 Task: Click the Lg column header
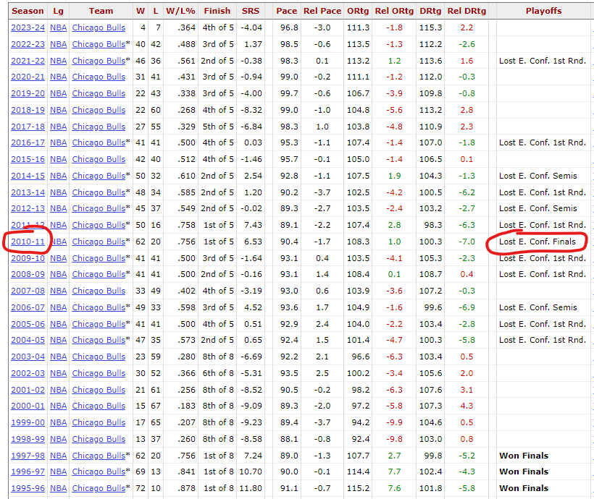click(59, 11)
